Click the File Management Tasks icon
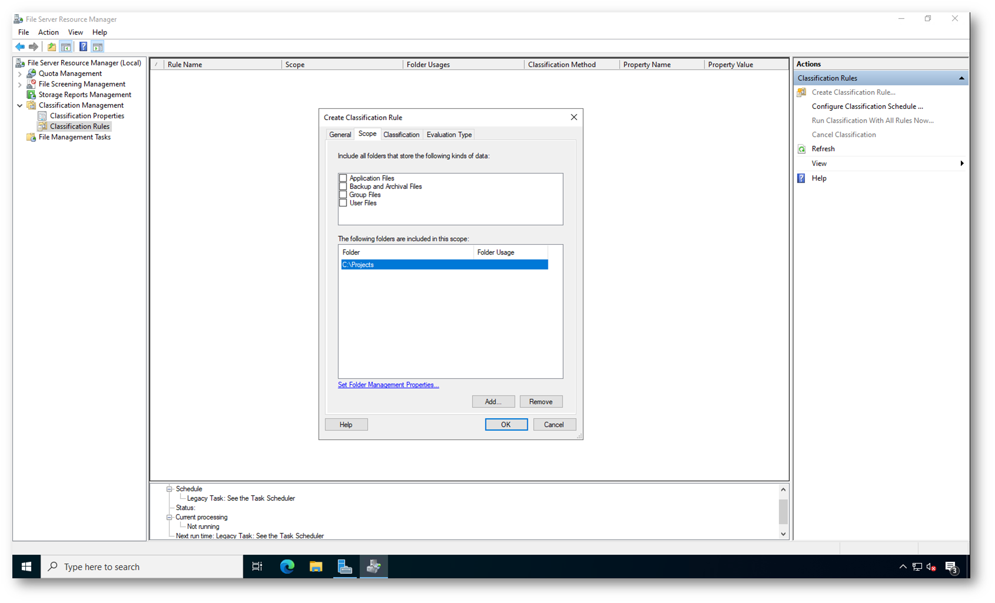 point(32,137)
